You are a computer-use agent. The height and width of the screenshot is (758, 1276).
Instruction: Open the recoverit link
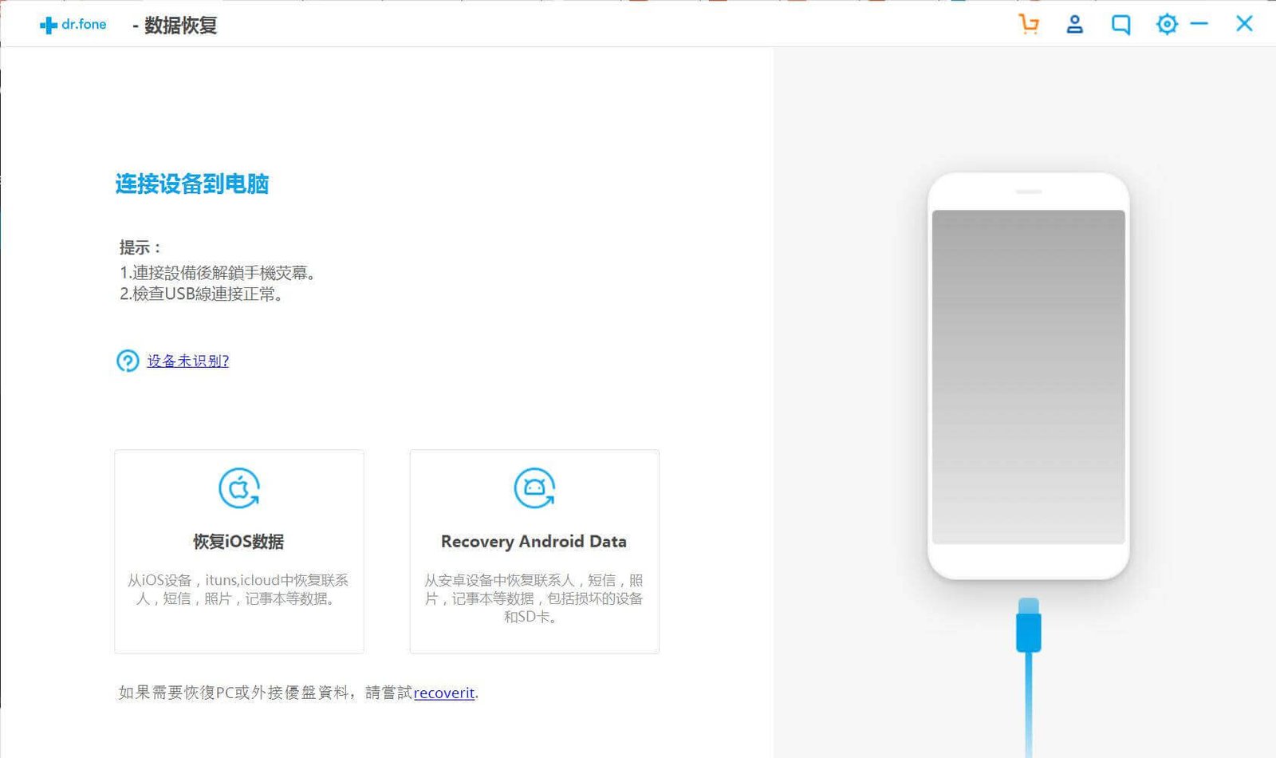(444, 693)
